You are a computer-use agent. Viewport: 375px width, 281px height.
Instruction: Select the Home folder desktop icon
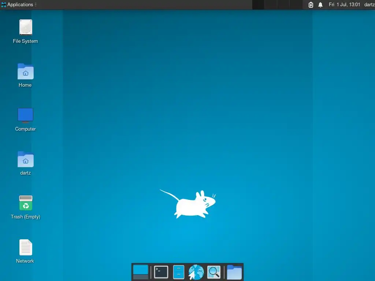[25, 71]
